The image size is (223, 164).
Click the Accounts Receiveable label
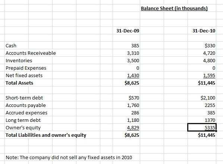click(x=31, y=53)
